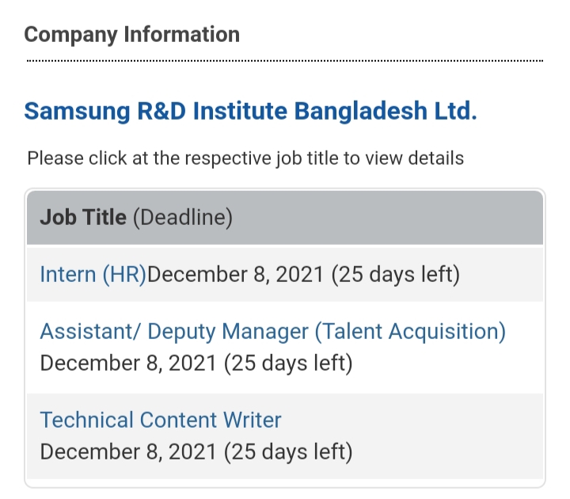Click "(25 days left)" in the Intern row
Image resolution: width=570 pixels, height=499 pixels.
click(x=396, y=275)
